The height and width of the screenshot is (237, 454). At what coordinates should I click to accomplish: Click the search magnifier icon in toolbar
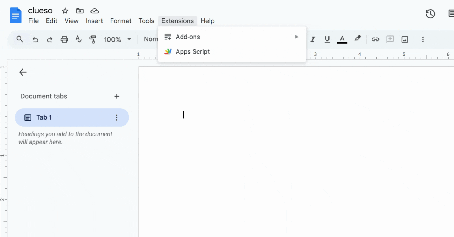(20, 39)
